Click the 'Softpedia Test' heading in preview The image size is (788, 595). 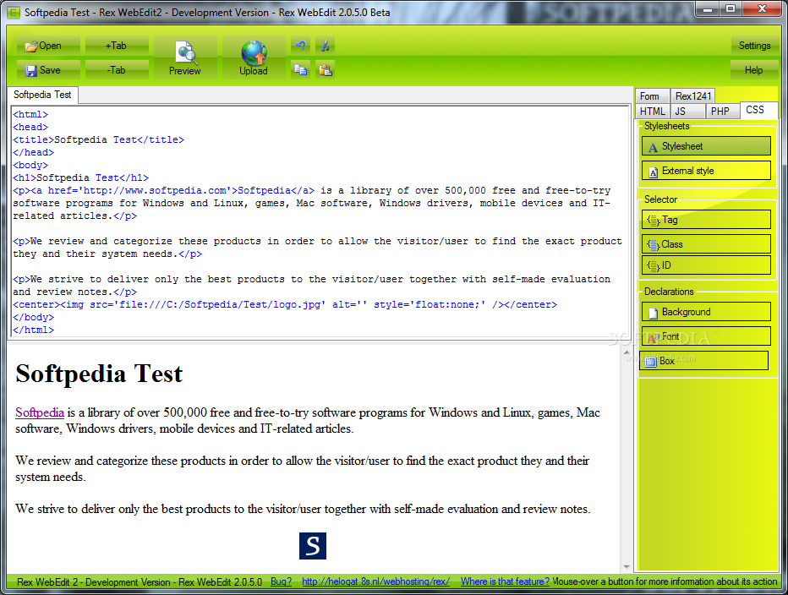[99, 374]
